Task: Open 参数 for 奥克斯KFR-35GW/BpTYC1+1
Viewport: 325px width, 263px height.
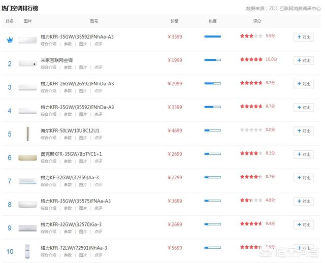Action: 68,161
